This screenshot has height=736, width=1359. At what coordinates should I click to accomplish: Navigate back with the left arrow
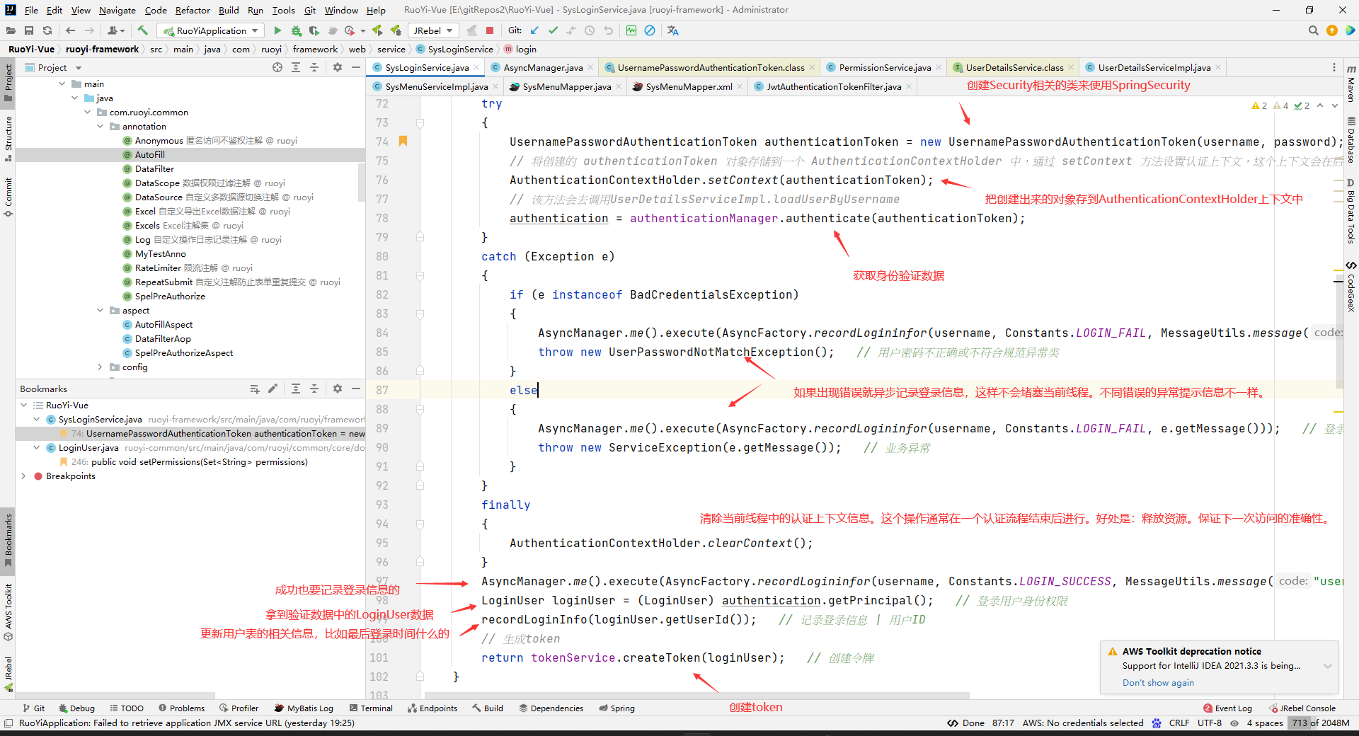(70, 30)
